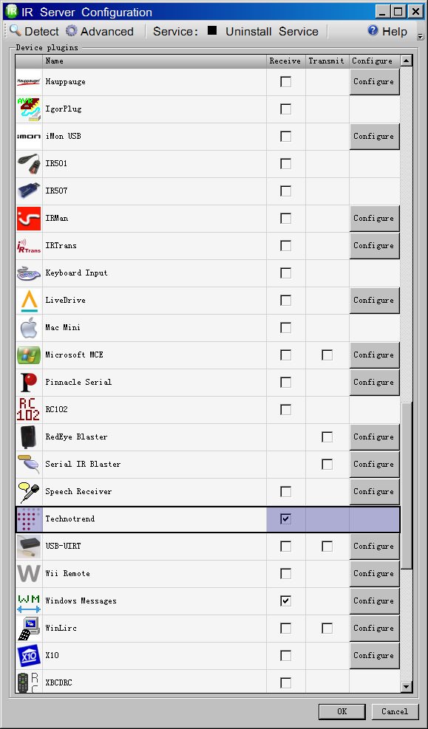Open Advanced settings gear icon
Image resolution: width=428 pixels, height=729 pixels.
(x=71, y=31)
